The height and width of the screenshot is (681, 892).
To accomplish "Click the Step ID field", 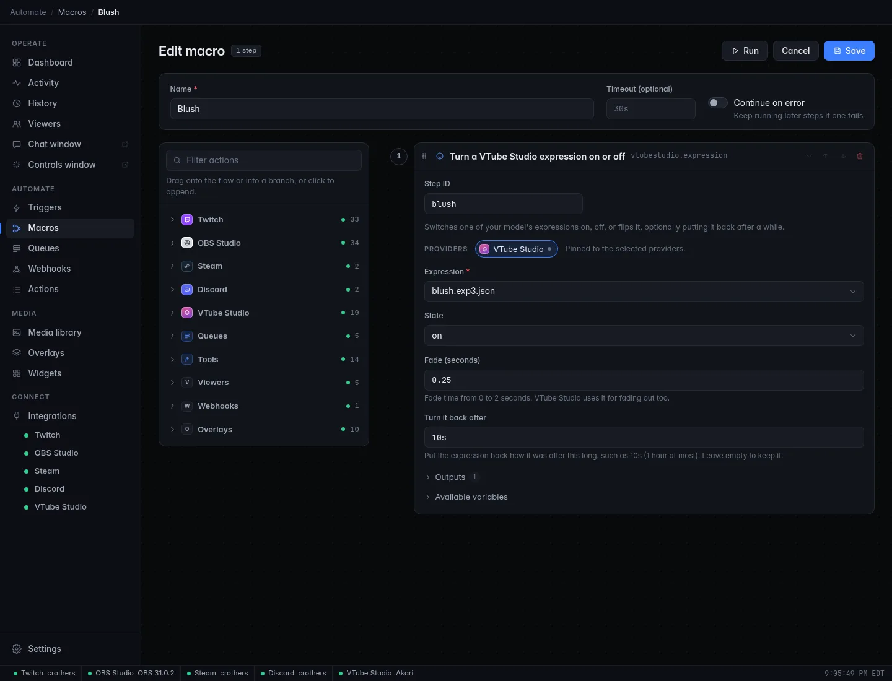I will coord(503,204).
